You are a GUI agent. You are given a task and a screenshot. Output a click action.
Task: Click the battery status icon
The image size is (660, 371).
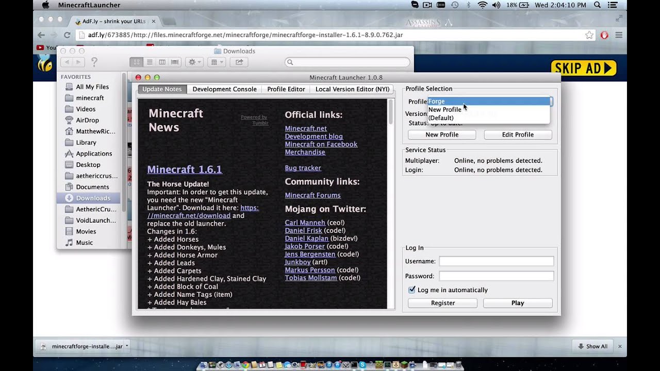(x=524, y=5)
